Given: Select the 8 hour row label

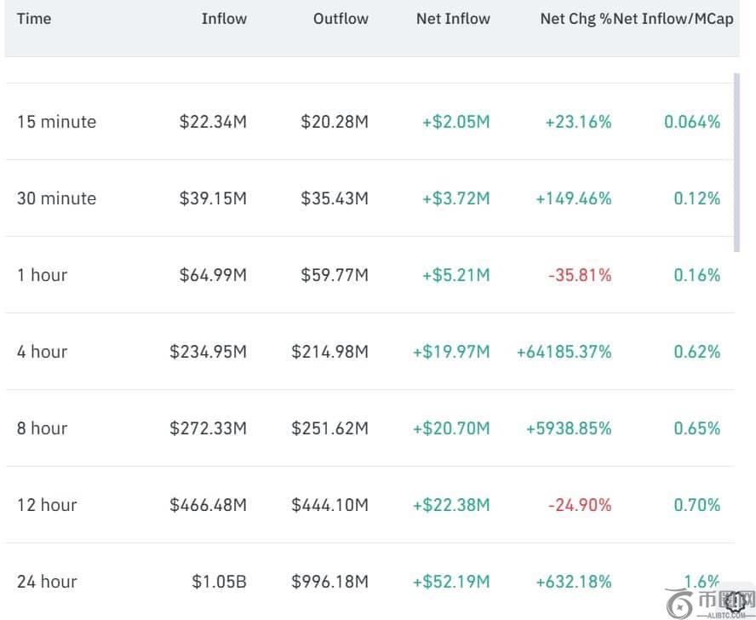Looking at the screenshot, I should pyautogui.click(x=42, y=428).
